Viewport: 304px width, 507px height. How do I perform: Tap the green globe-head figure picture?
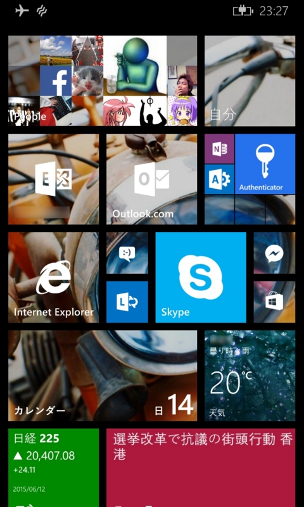tap(135, 66)
